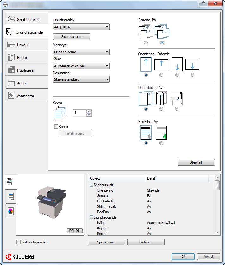Click the list scroll down arrow
The height and width of the screenshot is (265, 225).
click(x=217, y=233)
